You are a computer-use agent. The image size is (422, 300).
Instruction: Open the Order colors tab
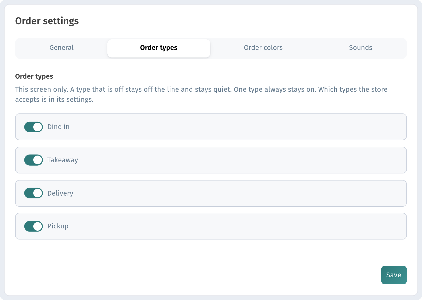pyautogui.click(x=263, y=48)
